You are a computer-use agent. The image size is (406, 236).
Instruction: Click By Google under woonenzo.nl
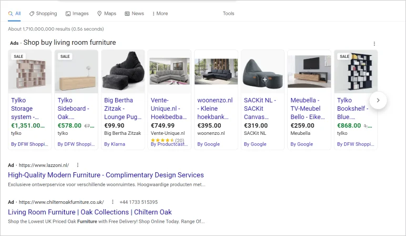[x=208, y=144]
